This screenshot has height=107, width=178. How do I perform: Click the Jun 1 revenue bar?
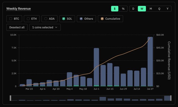pyautogui.click(x=96, y=67)
